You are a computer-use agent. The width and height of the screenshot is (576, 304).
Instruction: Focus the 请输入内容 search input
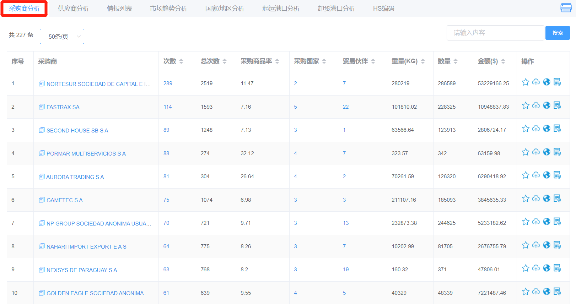pyautogui.click(x=495, y=33)
